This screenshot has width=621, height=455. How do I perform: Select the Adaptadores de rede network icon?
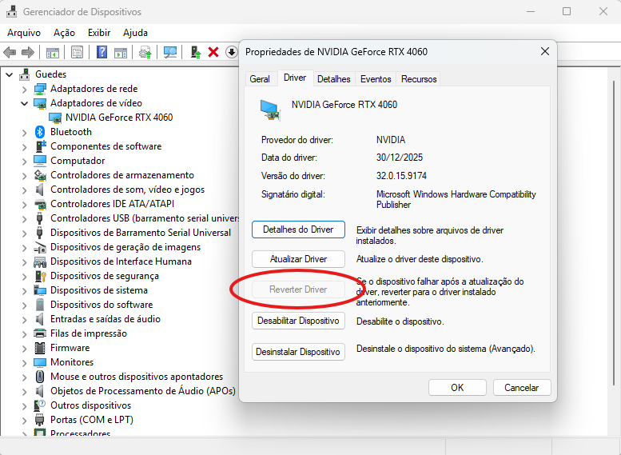pos(40,89)
